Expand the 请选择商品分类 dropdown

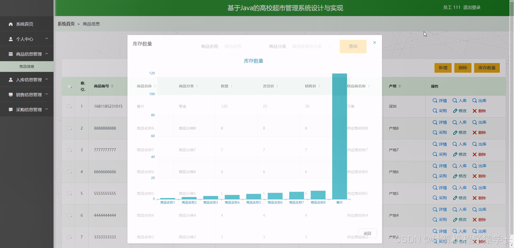point(311,46)
